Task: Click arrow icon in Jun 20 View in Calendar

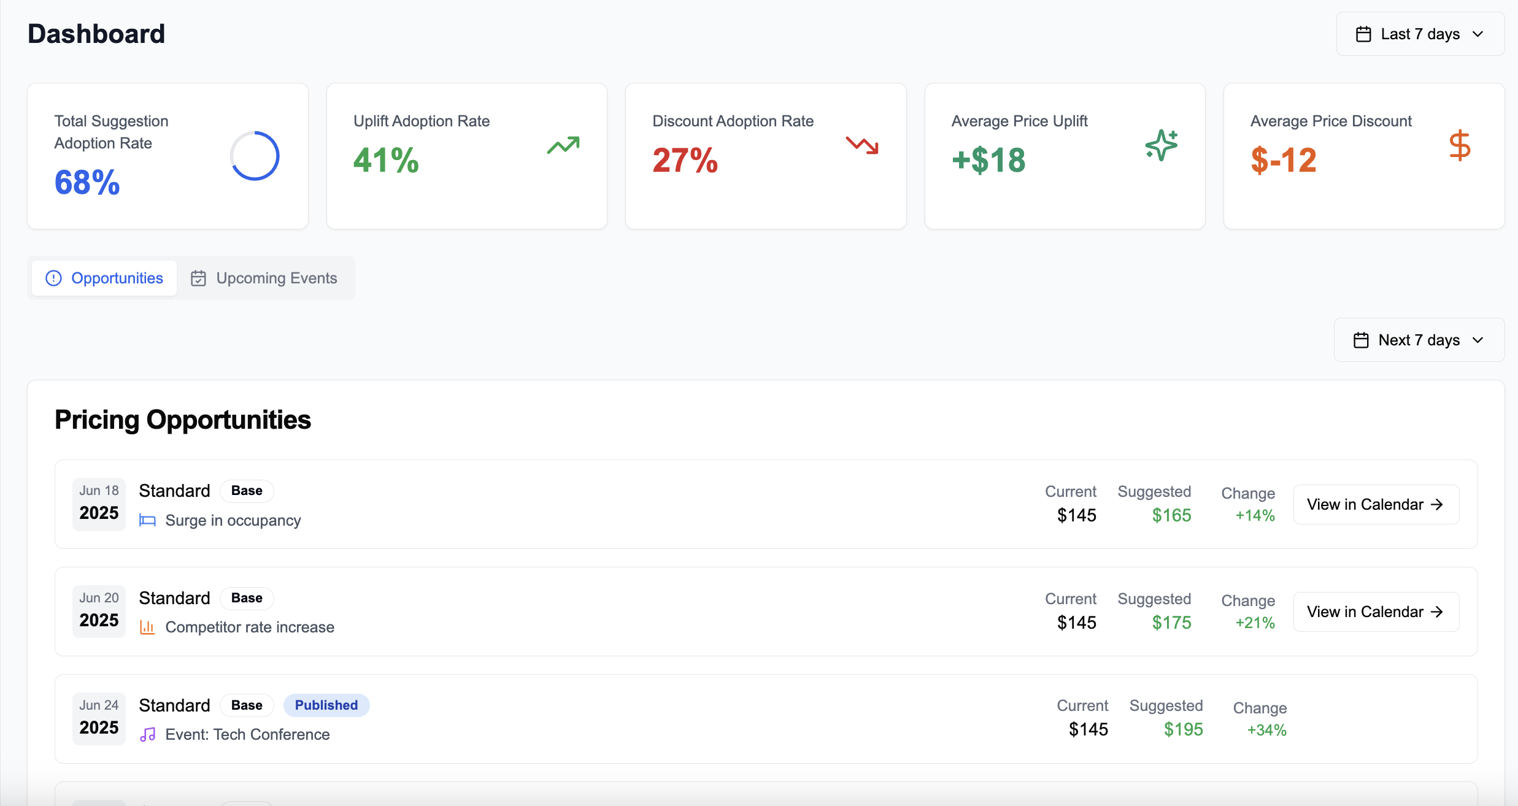Action: [1437, 612]
